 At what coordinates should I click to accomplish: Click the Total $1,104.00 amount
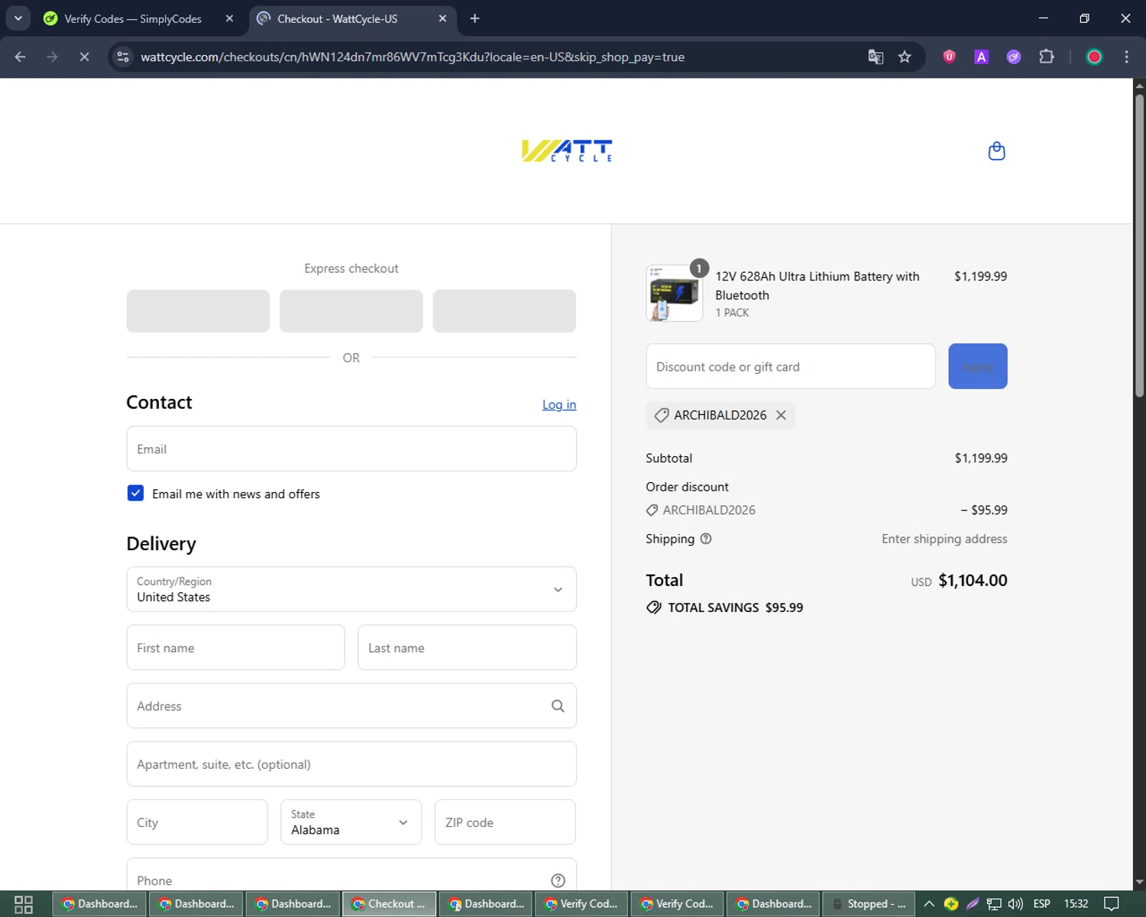[973, 580]
